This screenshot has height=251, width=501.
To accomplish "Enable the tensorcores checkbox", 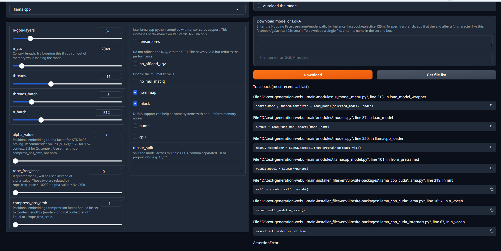I will pos(135,42).
